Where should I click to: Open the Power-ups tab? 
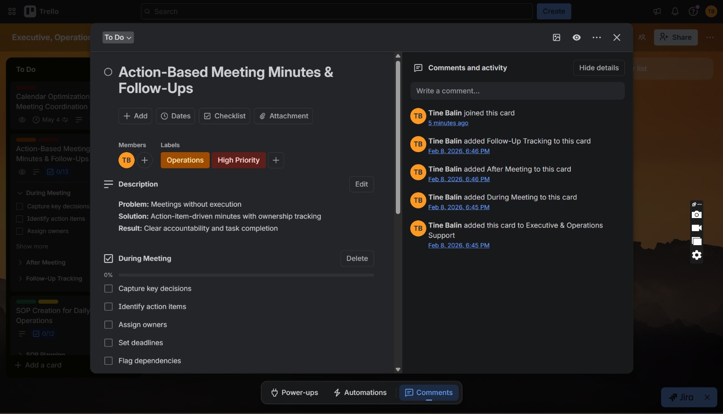click(294, 393)
